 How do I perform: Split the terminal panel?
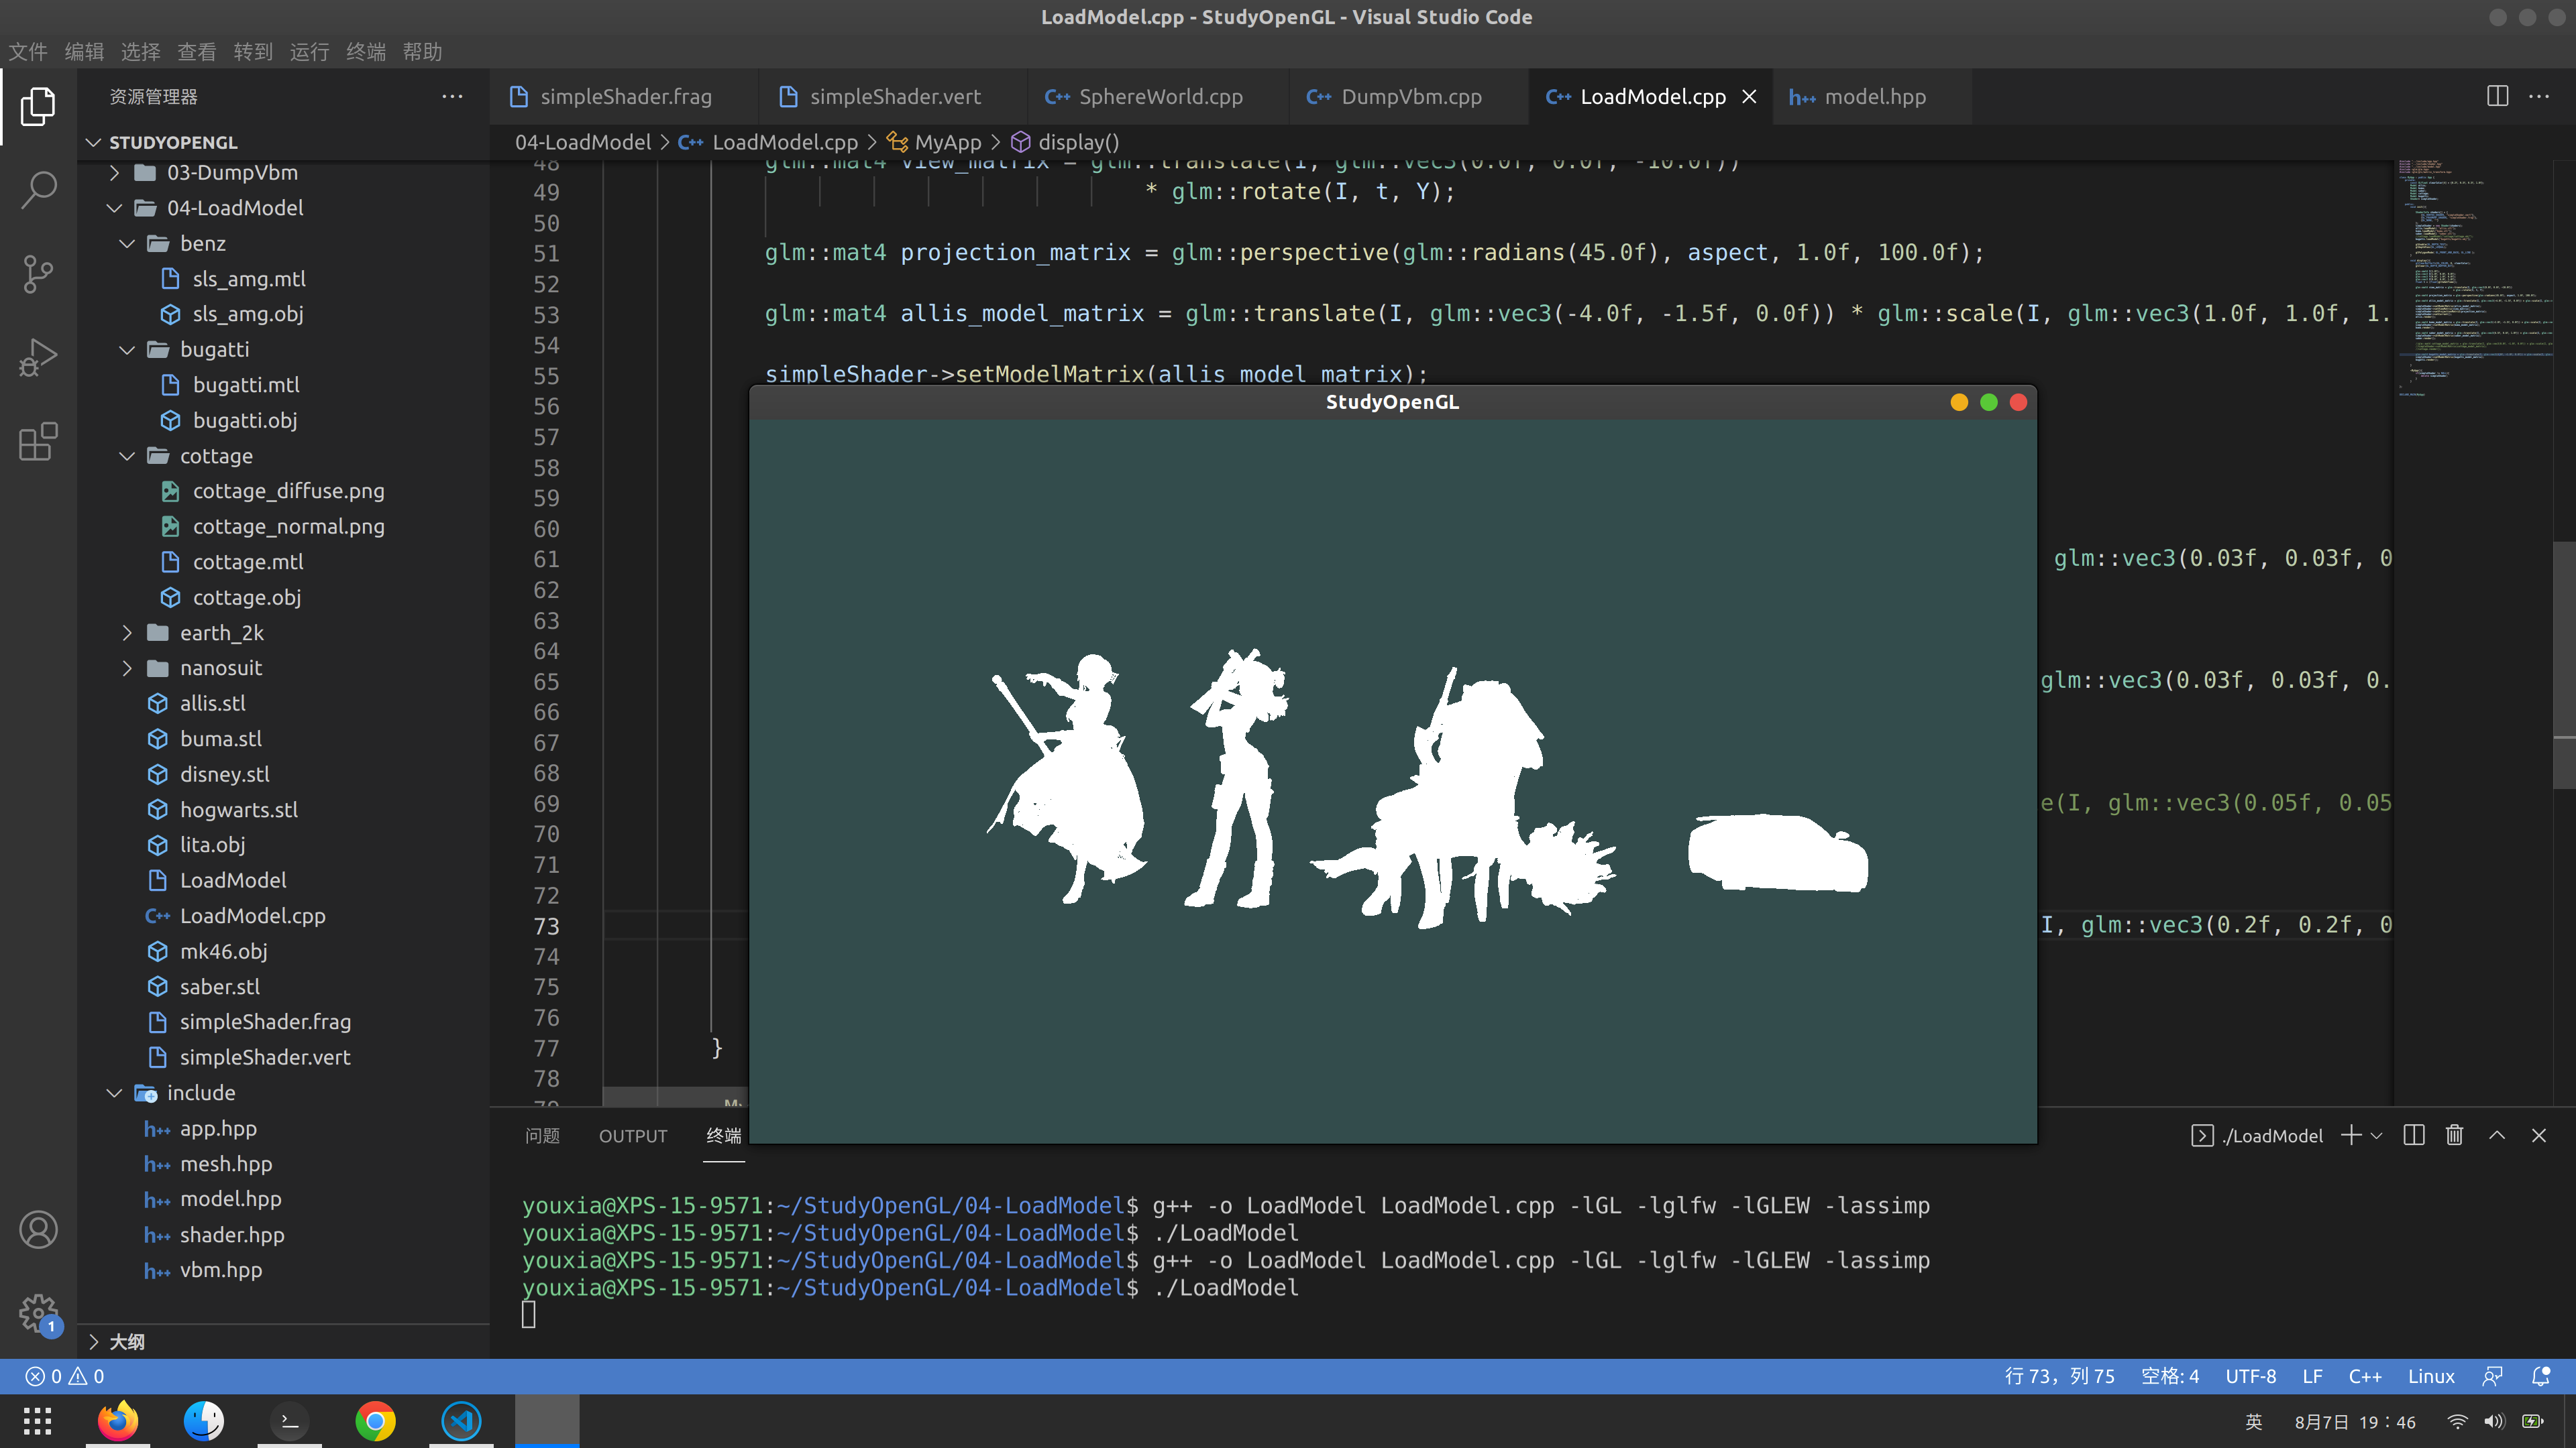click(x=2414, y=1135)
